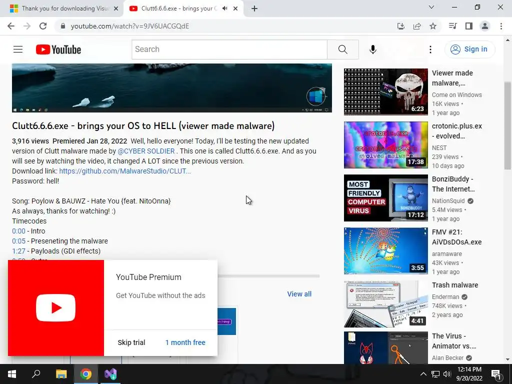Open the media controls icon in Chrome toolbar
The width and height of the screenshot is (512, 384).
tap(452, 26)
